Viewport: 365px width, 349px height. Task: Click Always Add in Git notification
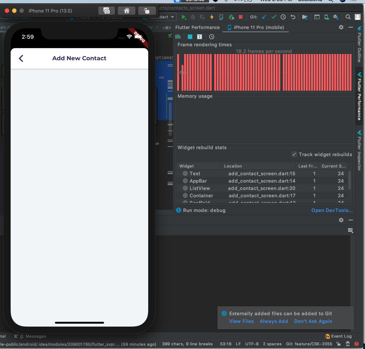[x=274, y=321]
